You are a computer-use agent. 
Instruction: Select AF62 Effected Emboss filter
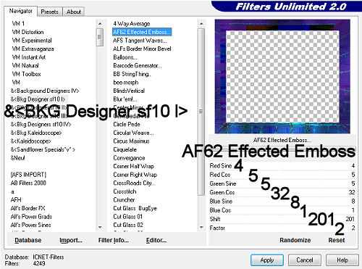pyautogui.click(x=142, y=32)
